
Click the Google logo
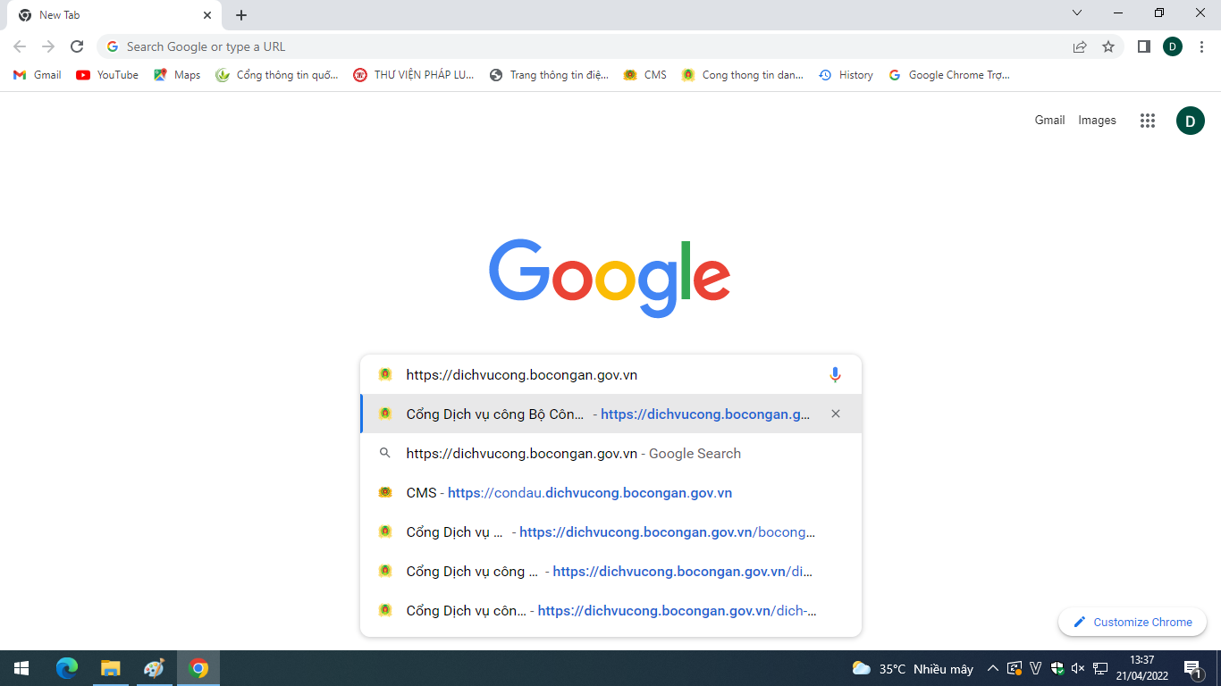[x=610, y=277]
